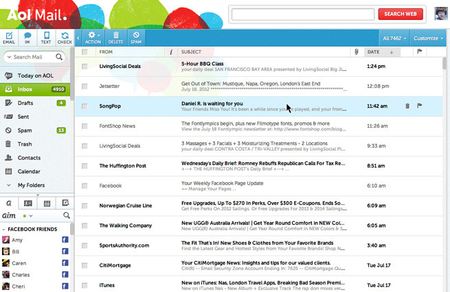
Task: Open the Customize dropdown
Action: click(x=429, y=38)
